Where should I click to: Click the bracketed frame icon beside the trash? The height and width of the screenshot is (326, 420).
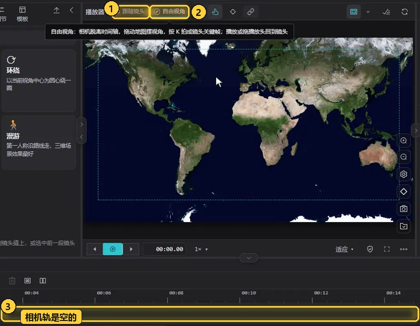click(27, 280)
